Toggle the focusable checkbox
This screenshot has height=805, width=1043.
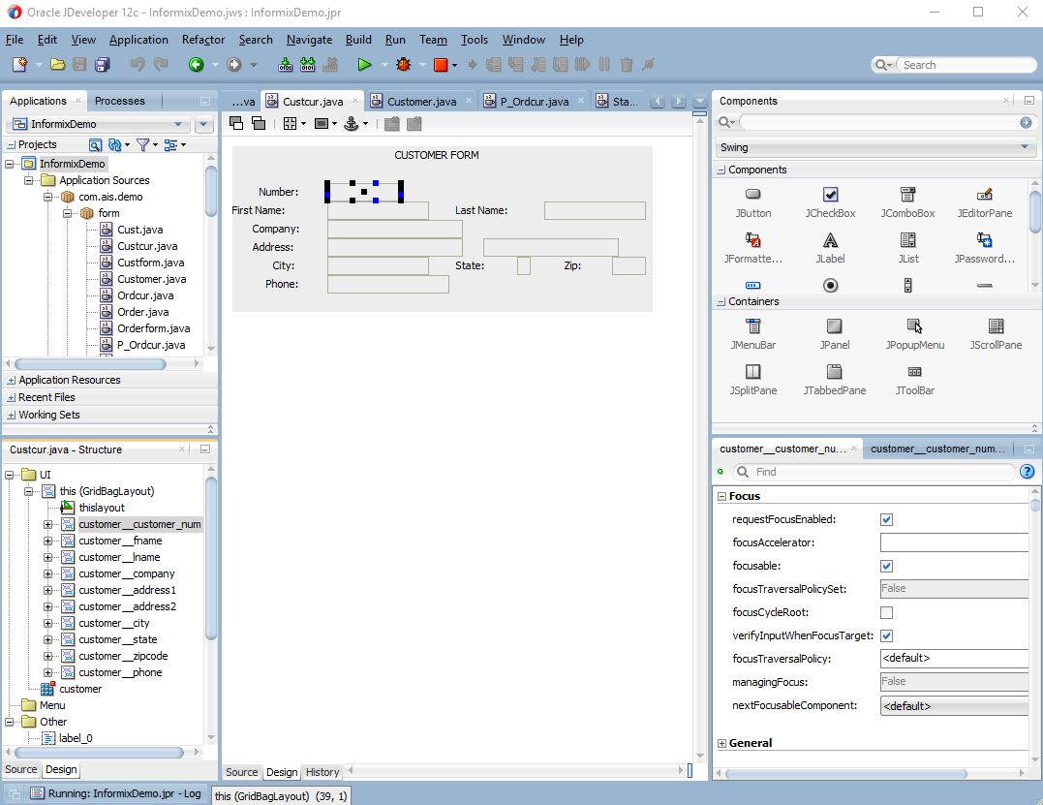[886, 566]
